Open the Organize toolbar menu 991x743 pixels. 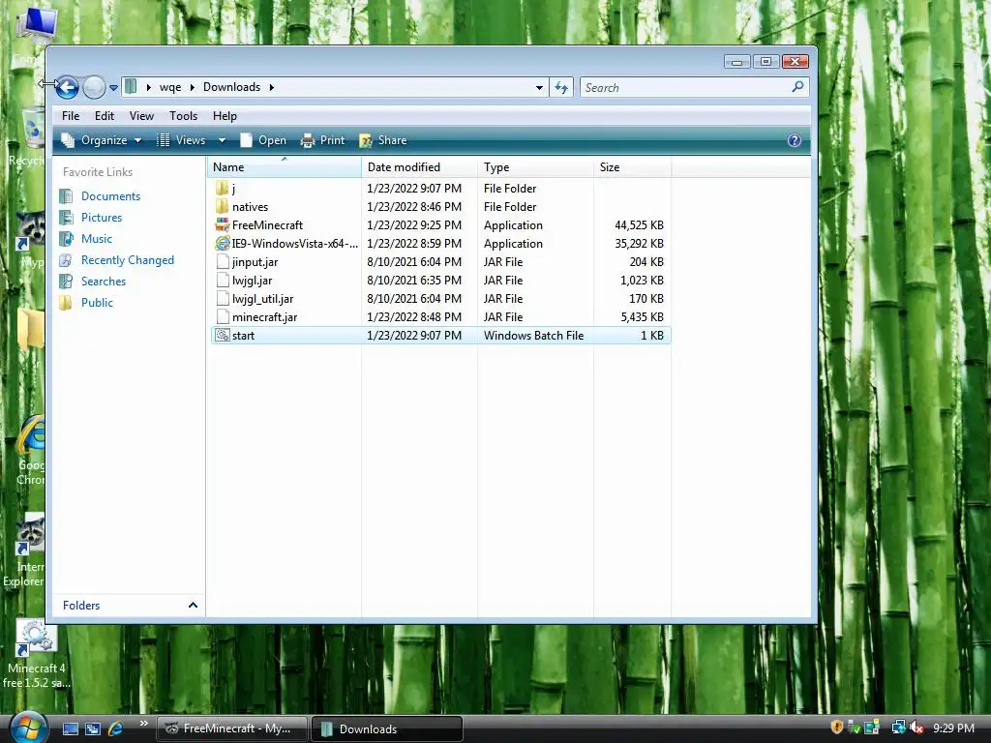[101, 140]
